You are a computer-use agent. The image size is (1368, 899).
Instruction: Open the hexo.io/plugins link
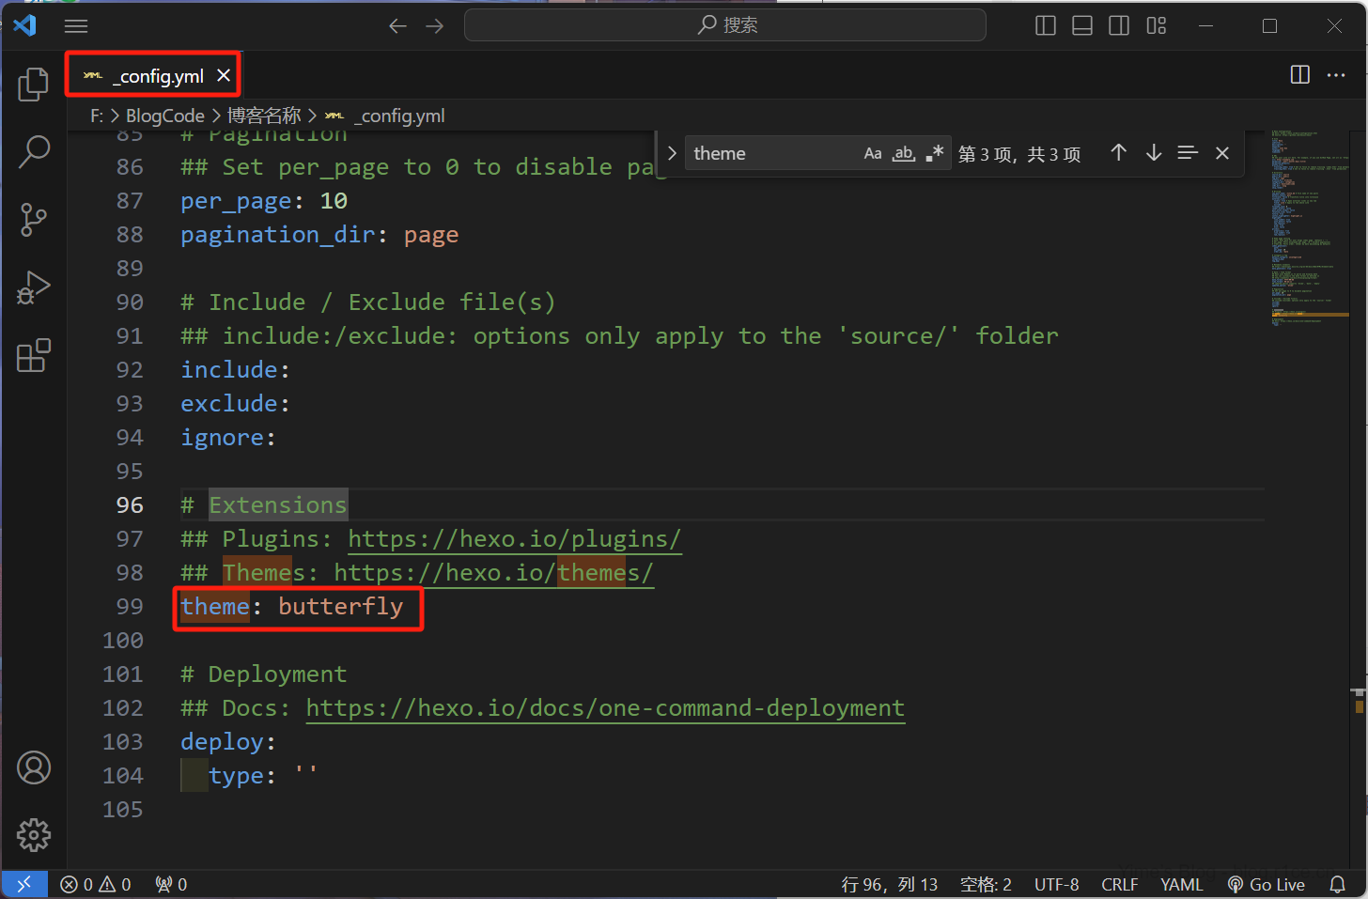tap(514, 539)
